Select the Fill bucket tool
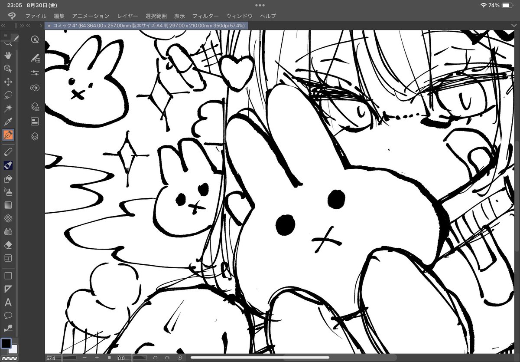This screenshot has height=362, width=520. pos(8,178)
